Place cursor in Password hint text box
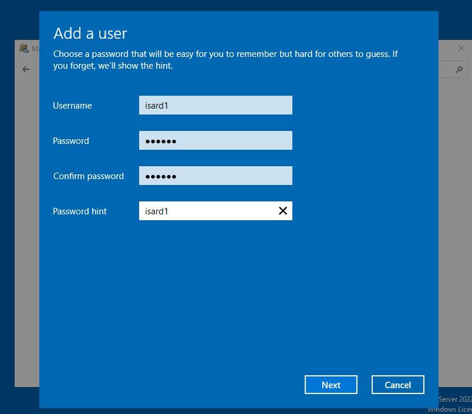 205,211
